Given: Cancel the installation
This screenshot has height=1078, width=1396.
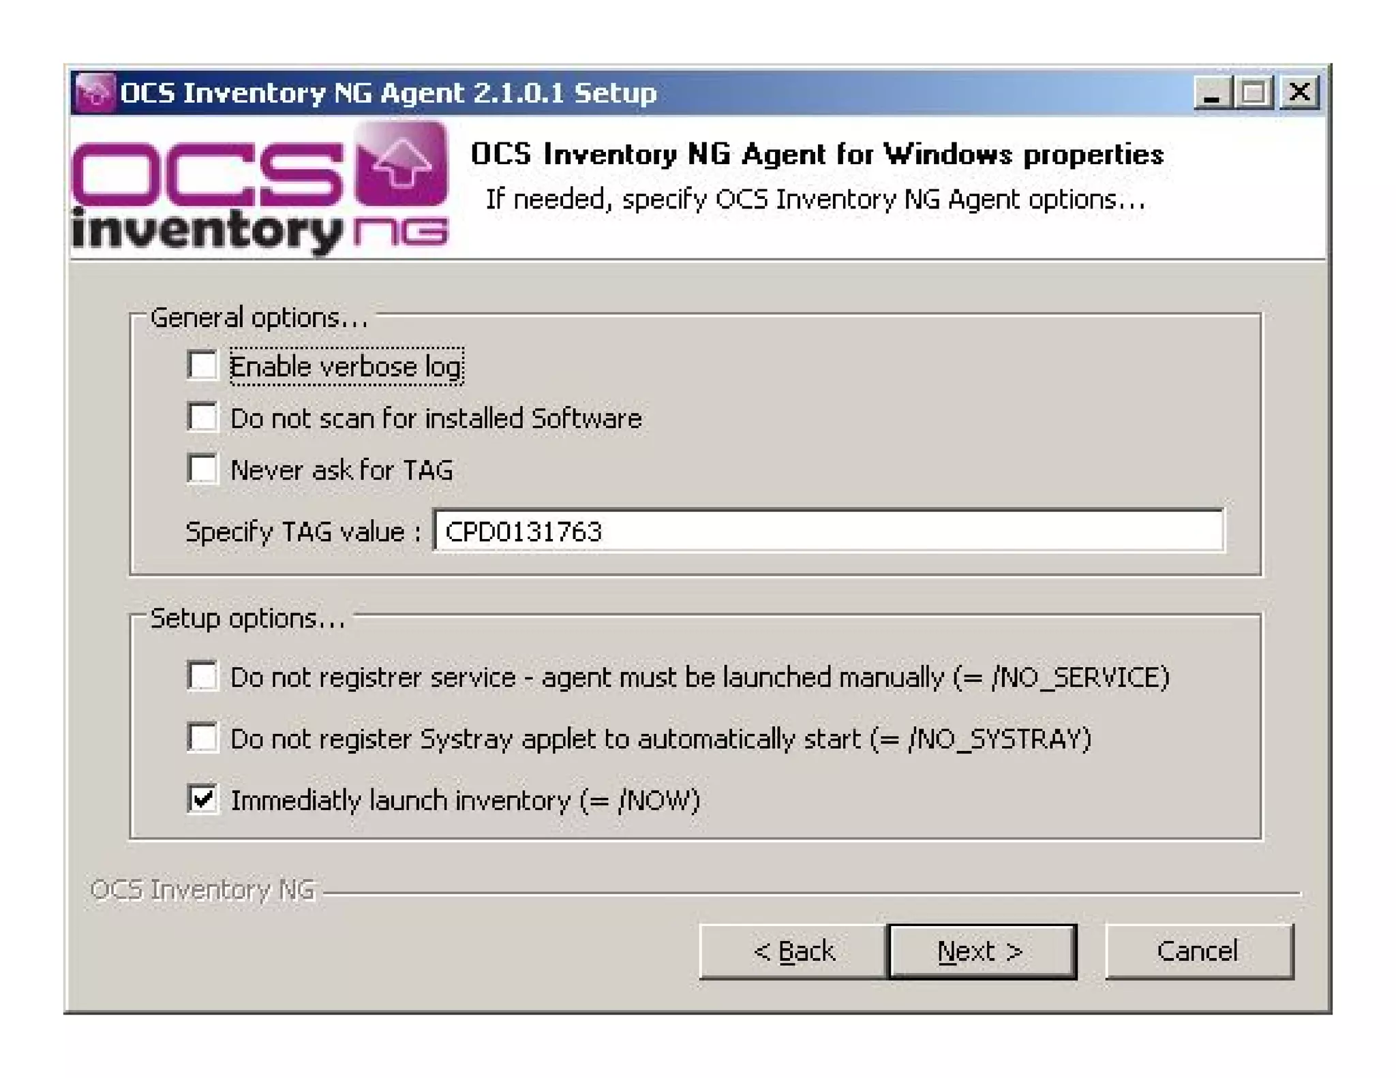Looking at the screenshot, I should point(1198,951).
